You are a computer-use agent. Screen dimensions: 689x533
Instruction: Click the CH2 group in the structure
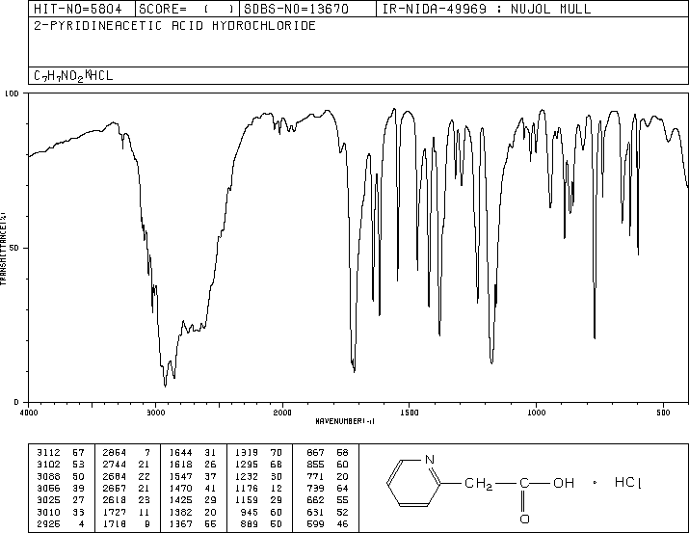479,483
